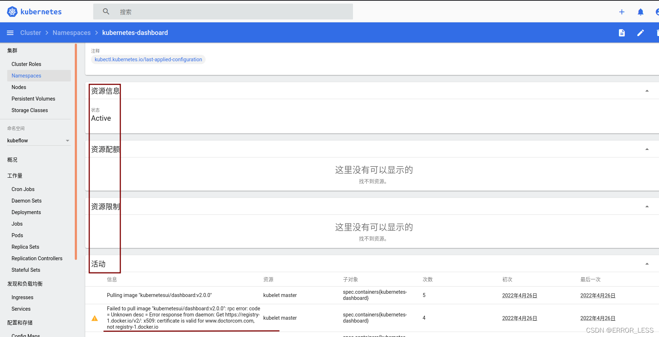Click the 初次 column header
Viewport: 659px width, 337px height.
[x=507, y=279]
